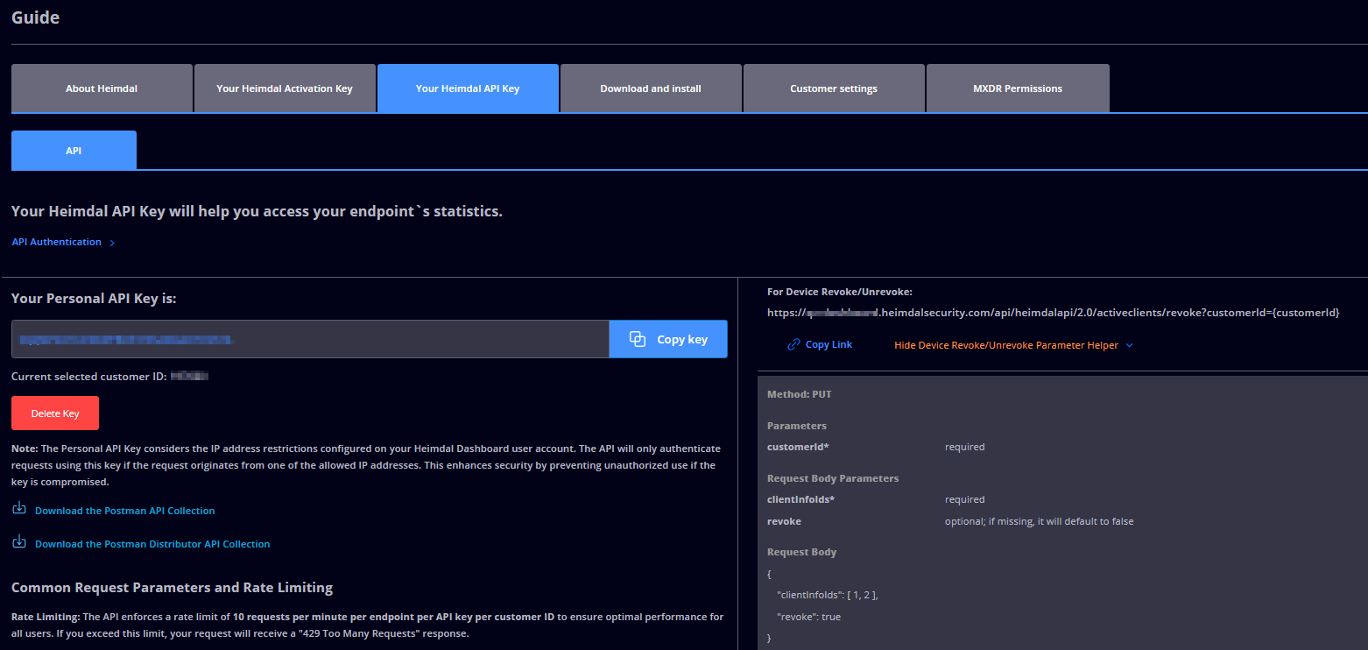Screen dimensions: 1368x650
Task: Click Common Request Parameters and Rate Limiting heading
Action: click(172, 587)
